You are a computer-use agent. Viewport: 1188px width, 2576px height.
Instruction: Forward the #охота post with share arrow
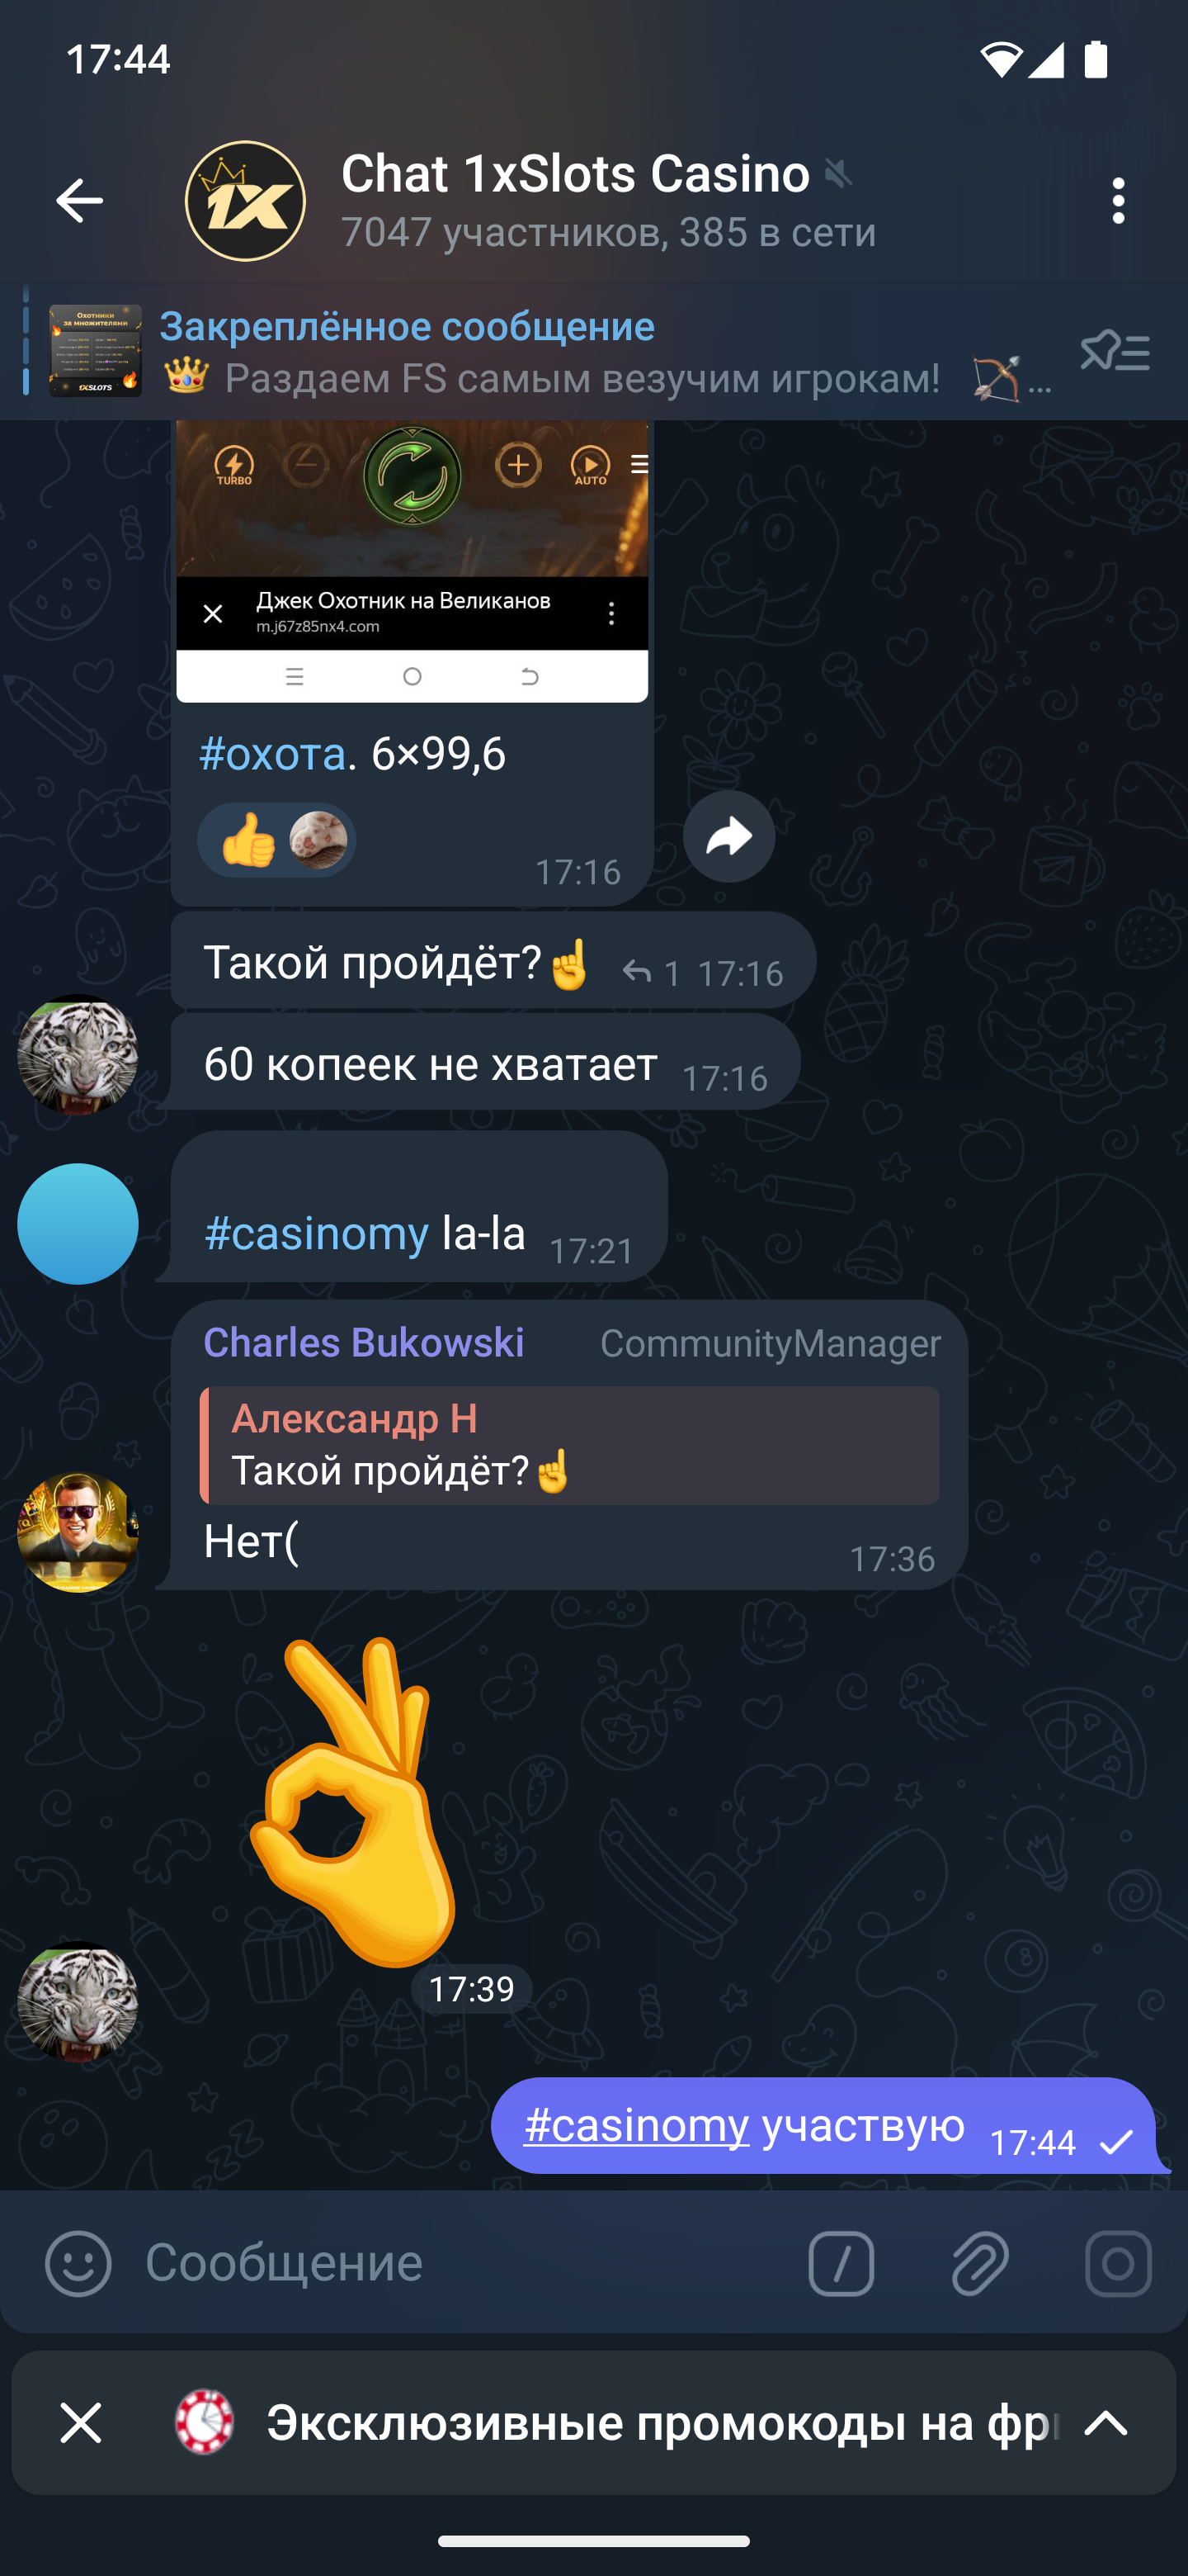pos(728,836)
